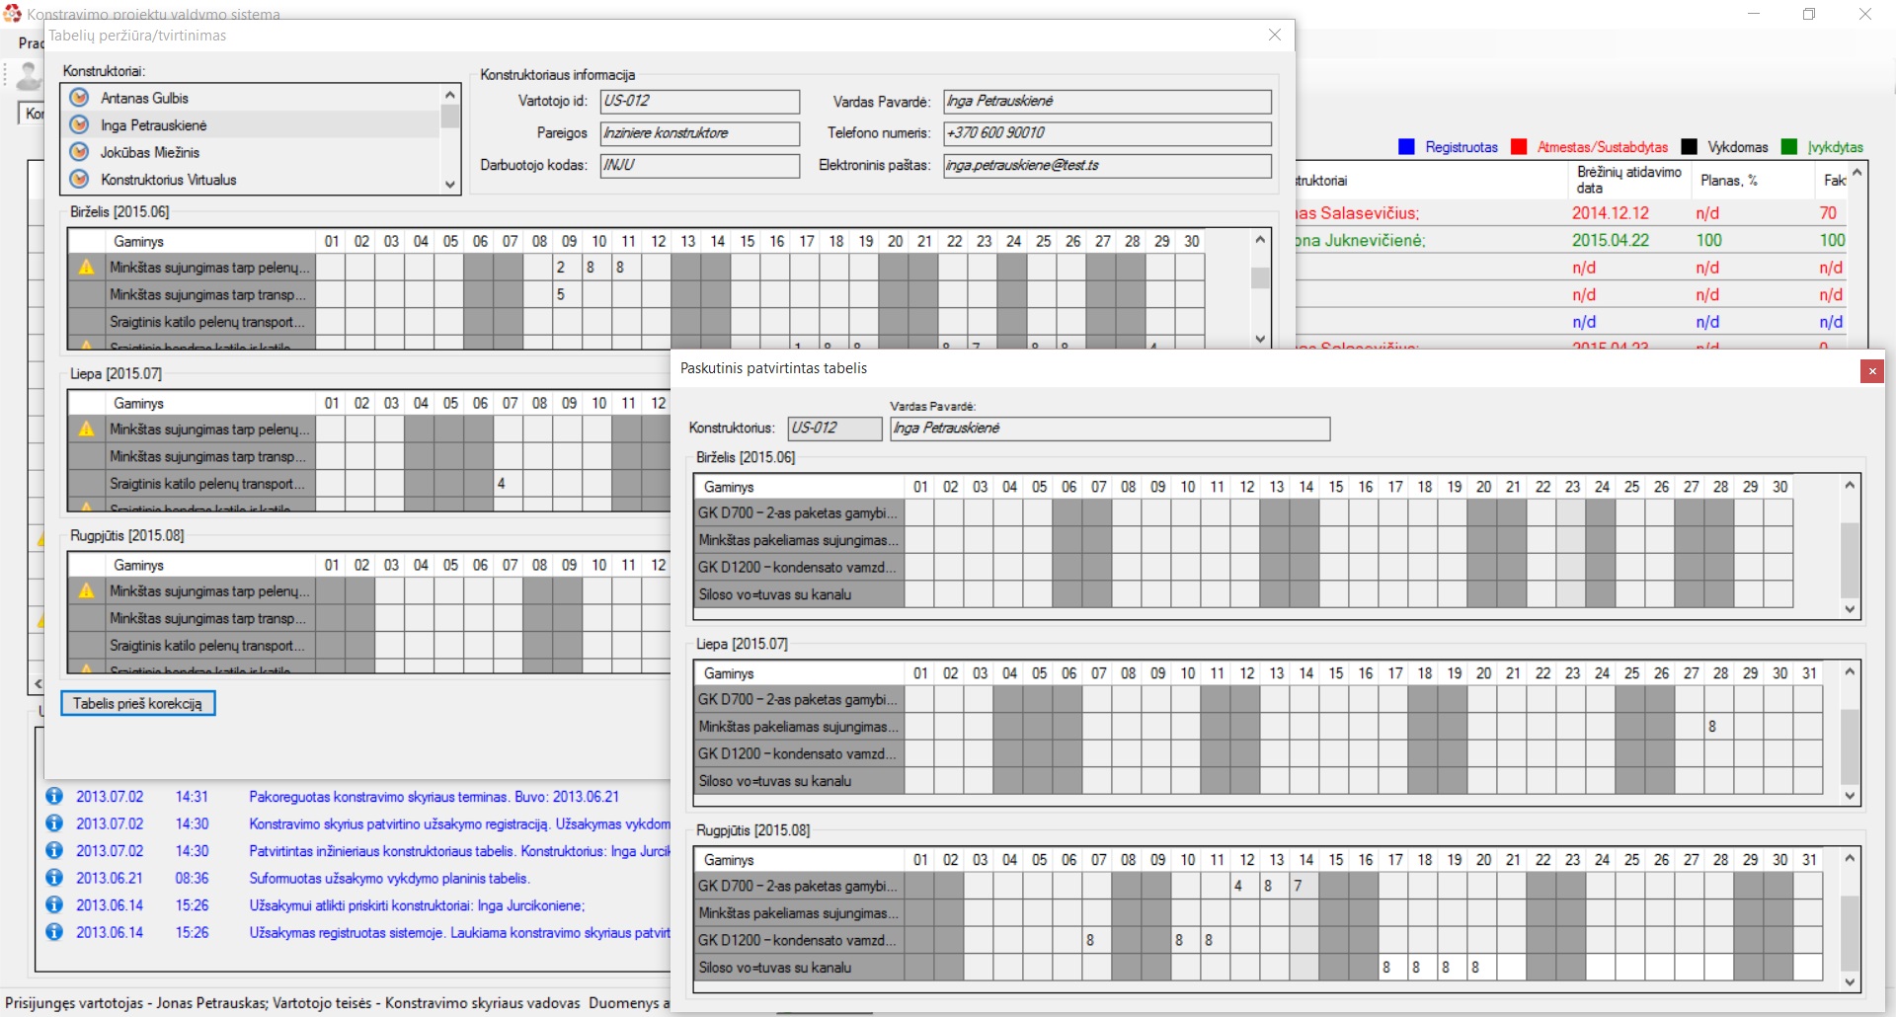Click down arrow of popup Rugpjūtis grid
The image size is (1896, 1017).
[x=1850, y=982]
